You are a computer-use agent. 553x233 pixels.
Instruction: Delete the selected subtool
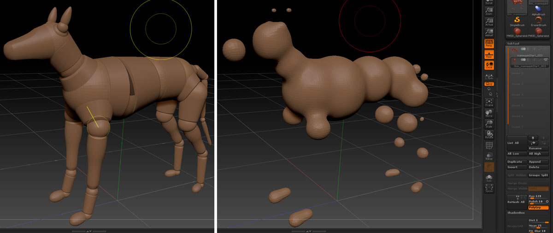tap(538, 167)
